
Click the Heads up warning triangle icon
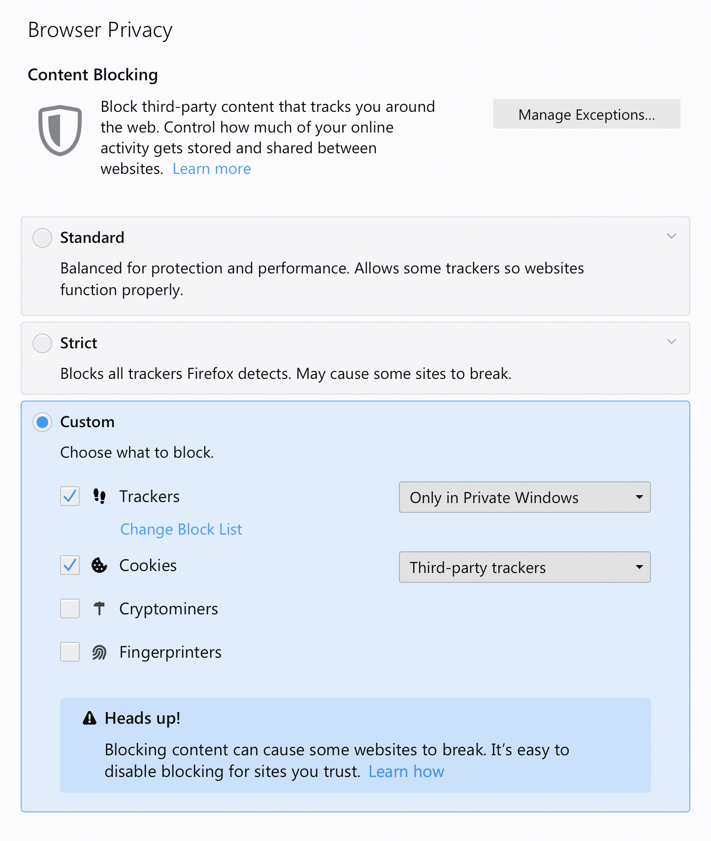[x=90, y=718]
